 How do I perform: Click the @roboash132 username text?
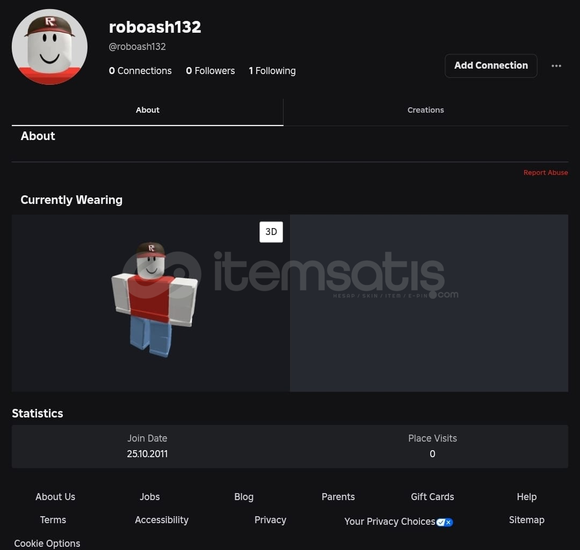coord(137,47)
